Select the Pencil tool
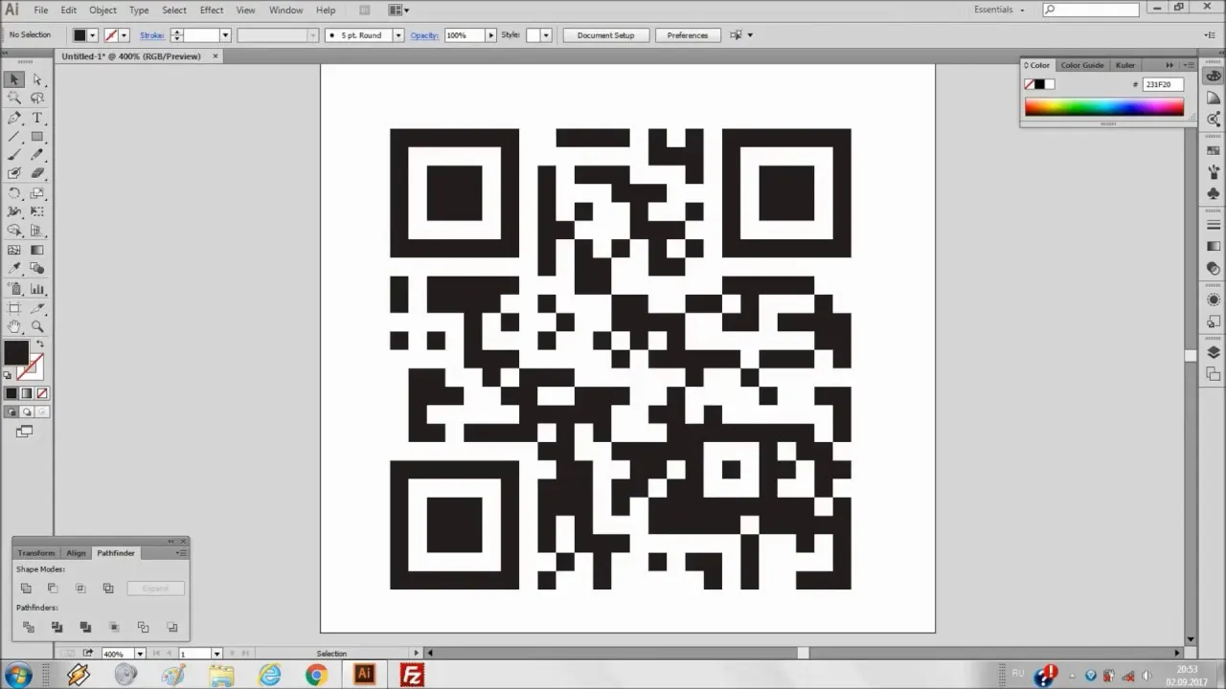1226x689 pixels. tap(37, 154)
